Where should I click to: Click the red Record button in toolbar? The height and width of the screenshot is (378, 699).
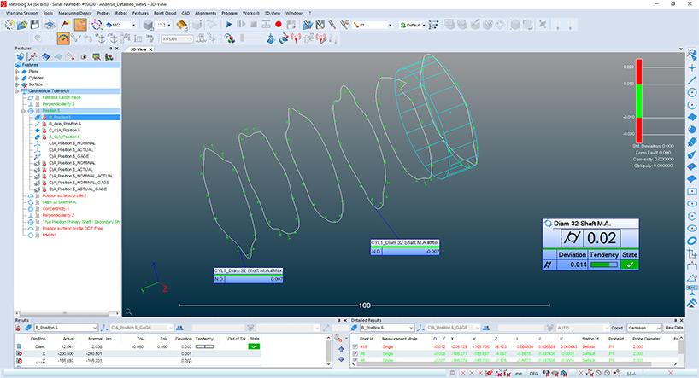279,26
